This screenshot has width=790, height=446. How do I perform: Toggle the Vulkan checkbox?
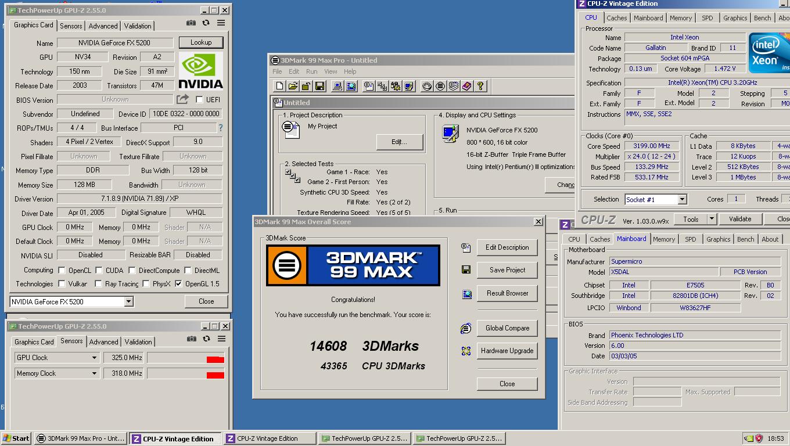pyautogui.click(x=62, y=284)
